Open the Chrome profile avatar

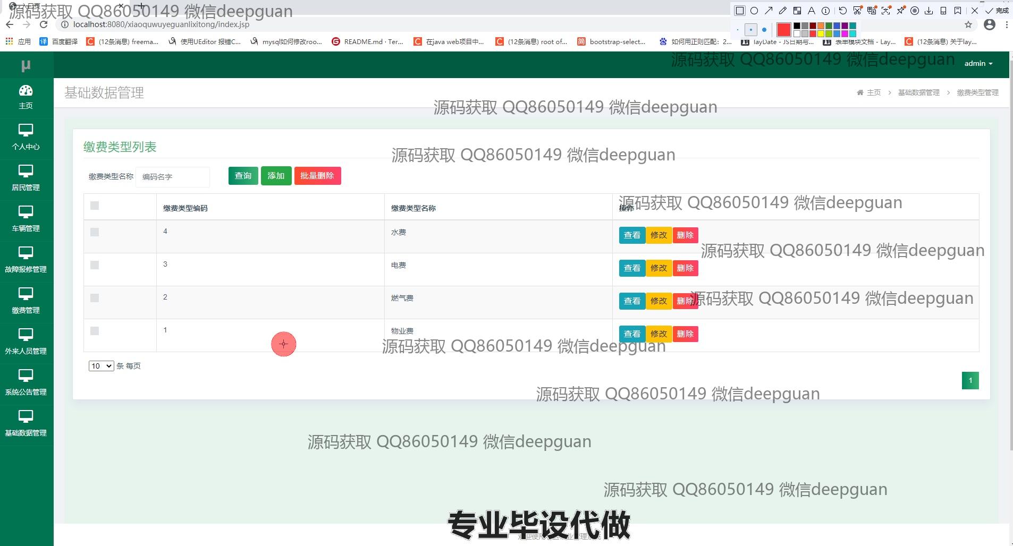click(x=990, y=24)
